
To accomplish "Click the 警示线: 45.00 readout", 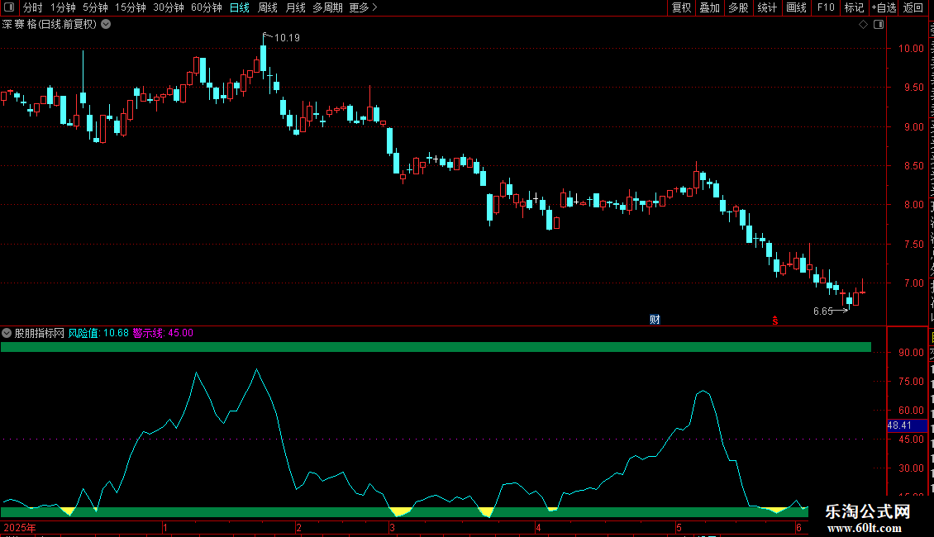I will click(x=163, y=333).
